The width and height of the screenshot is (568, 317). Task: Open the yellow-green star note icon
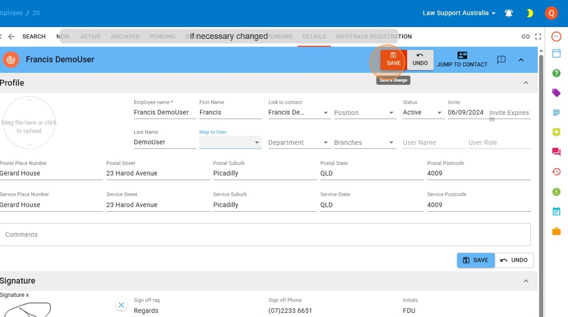tap(556, 132)
